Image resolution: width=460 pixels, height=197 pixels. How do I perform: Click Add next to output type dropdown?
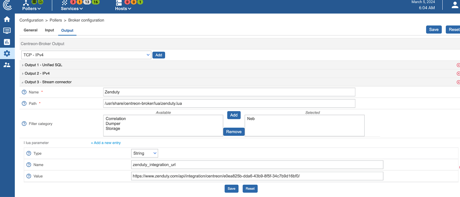coord(159,55)
